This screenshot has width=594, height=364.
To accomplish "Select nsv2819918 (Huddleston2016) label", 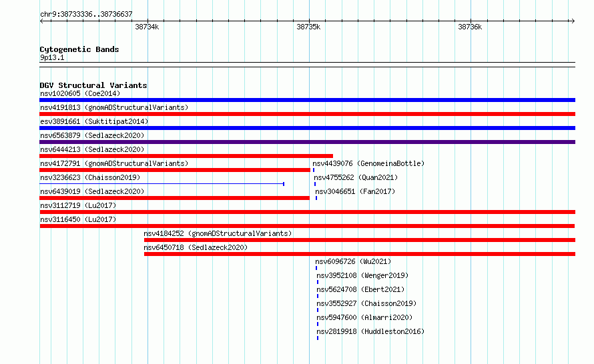I will 370,331.
